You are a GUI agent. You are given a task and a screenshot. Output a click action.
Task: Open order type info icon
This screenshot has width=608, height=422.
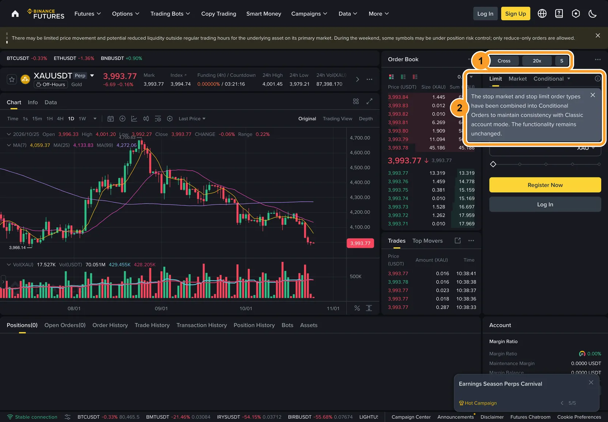598,79
